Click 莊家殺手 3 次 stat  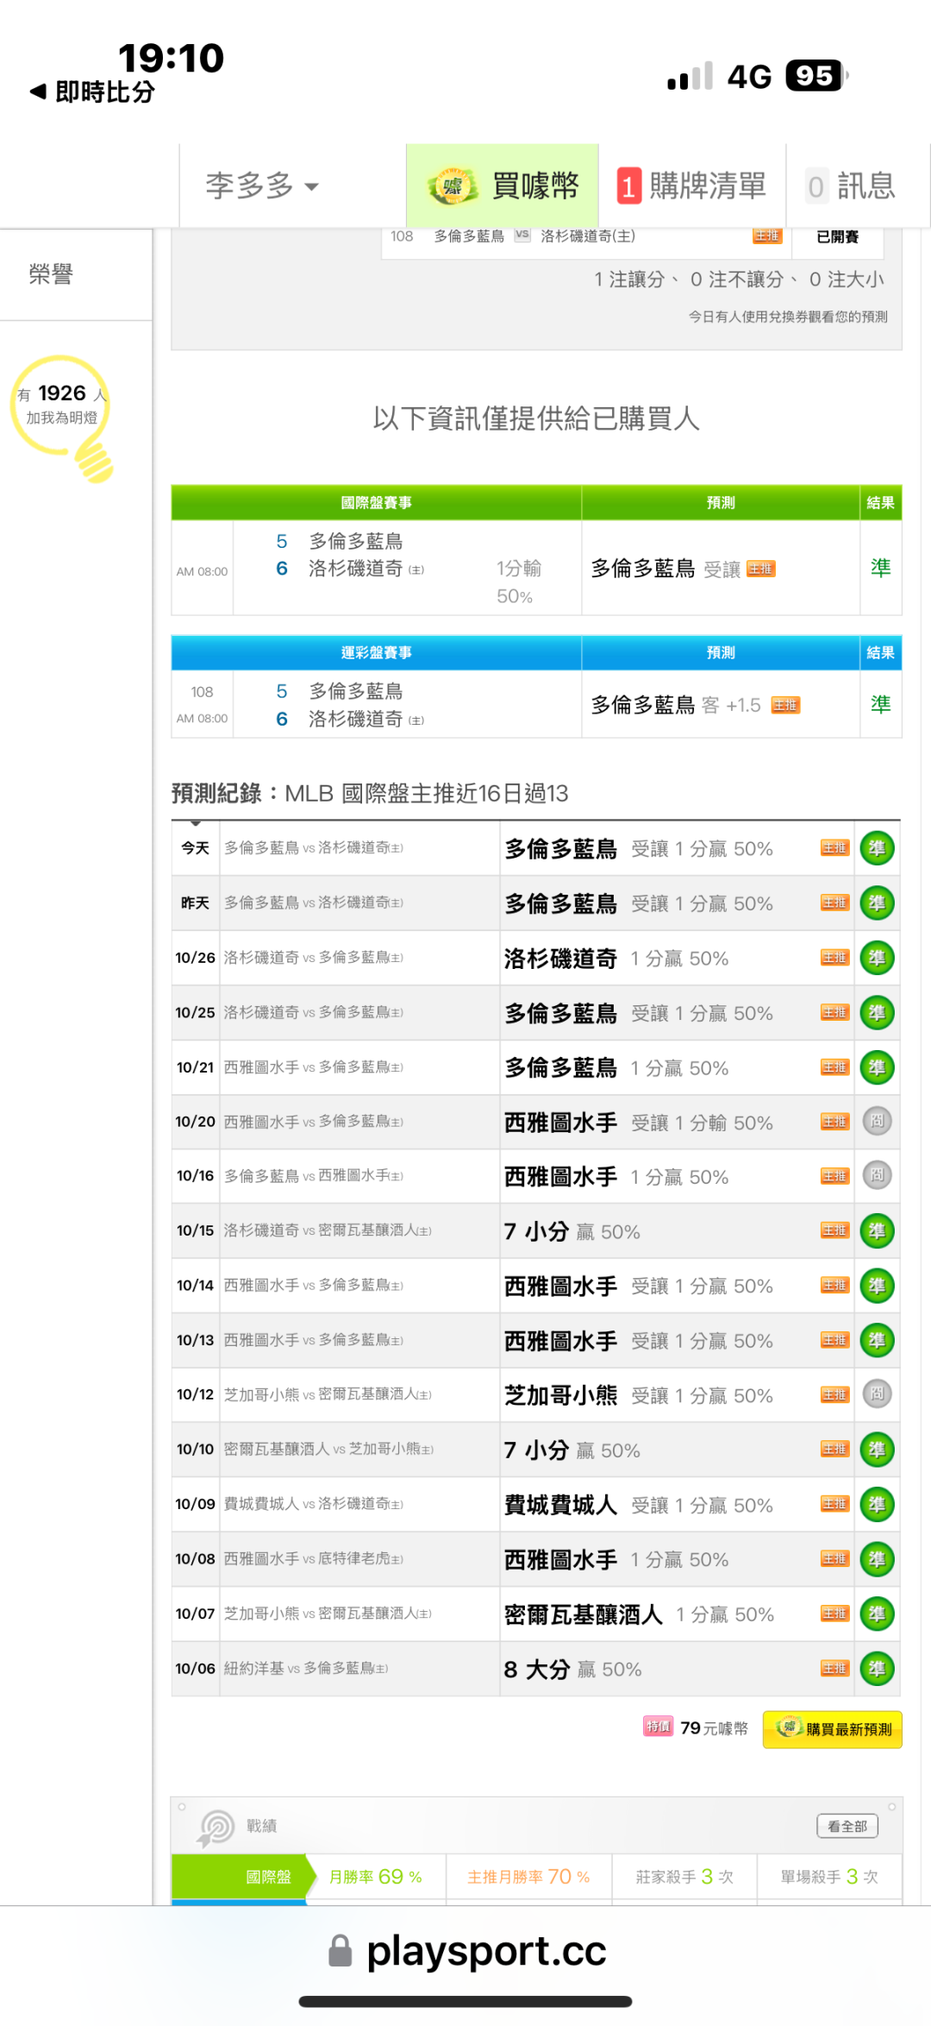pos(684,1878)
